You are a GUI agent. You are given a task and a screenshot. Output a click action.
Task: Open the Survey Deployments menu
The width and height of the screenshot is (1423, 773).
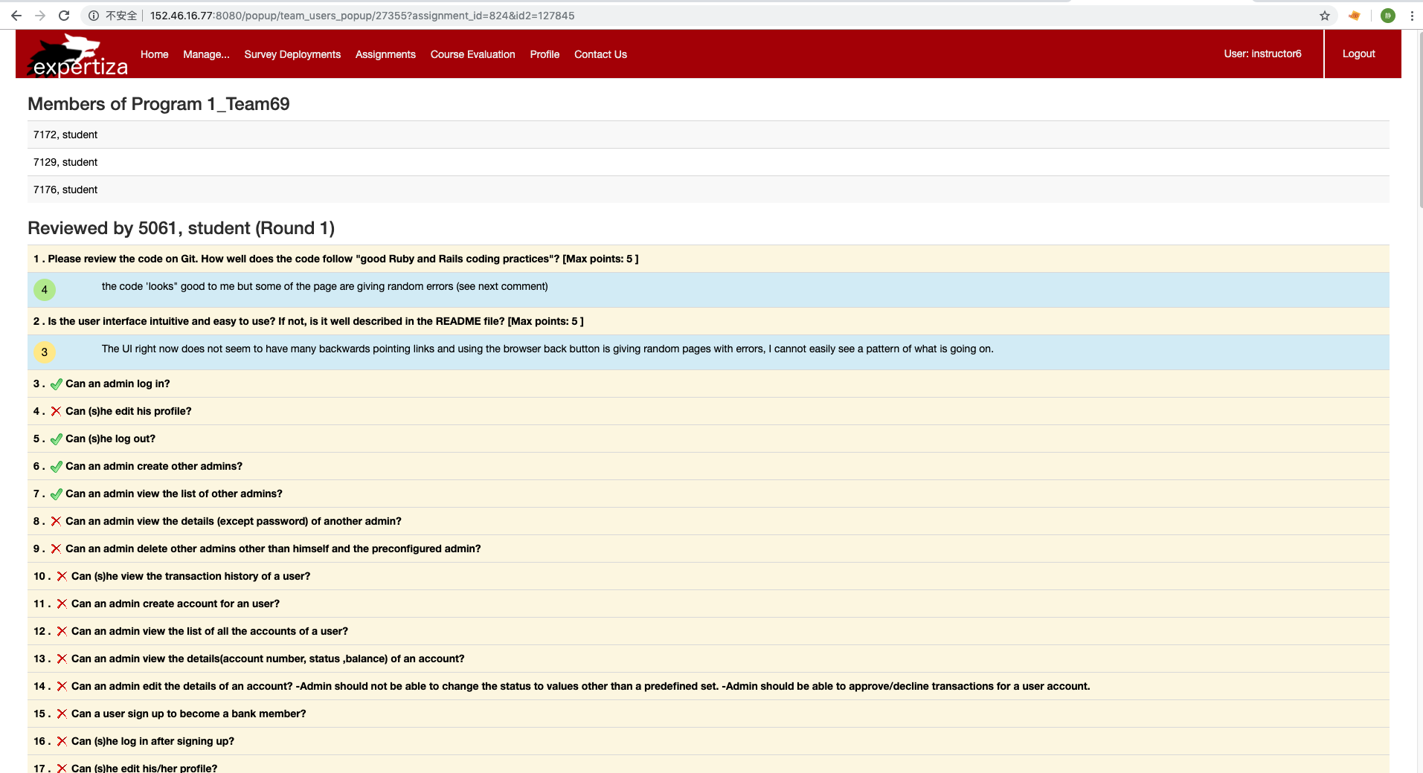pos(292,54)
